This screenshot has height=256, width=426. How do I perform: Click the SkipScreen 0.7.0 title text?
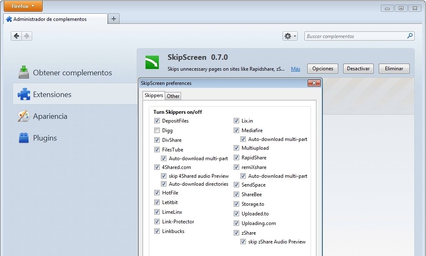[x=197, y=57]
